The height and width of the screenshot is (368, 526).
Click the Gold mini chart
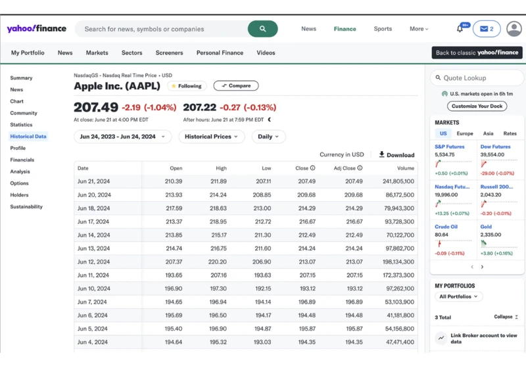499,244
